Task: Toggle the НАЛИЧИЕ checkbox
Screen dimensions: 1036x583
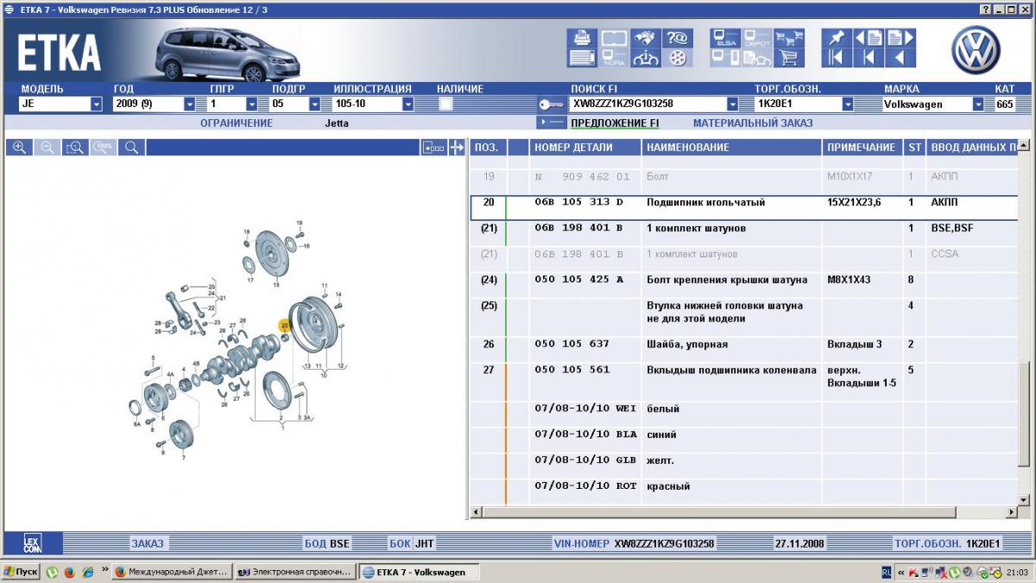Action: point(446,104)
